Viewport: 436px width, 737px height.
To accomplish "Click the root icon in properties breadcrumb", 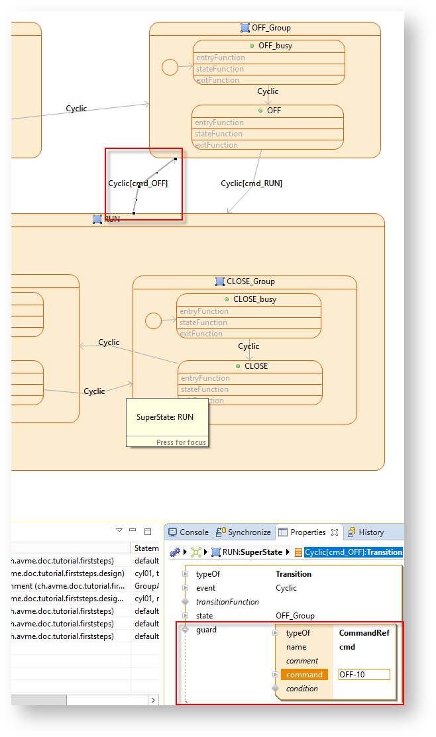I will [175, 552].
